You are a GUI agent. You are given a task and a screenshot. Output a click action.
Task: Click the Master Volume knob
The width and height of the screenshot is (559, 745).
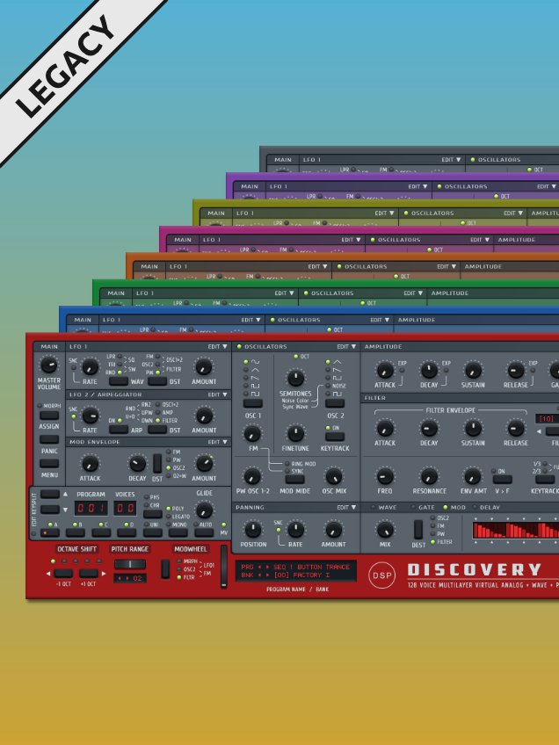pos(48,365)
